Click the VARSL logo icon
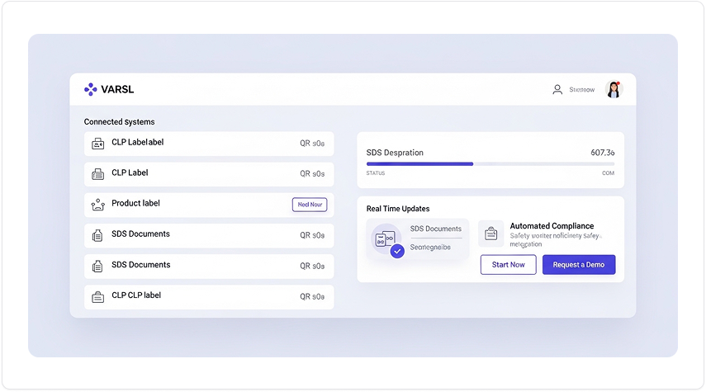This screenshot has height=392, width=706. [x=91, y=89]
